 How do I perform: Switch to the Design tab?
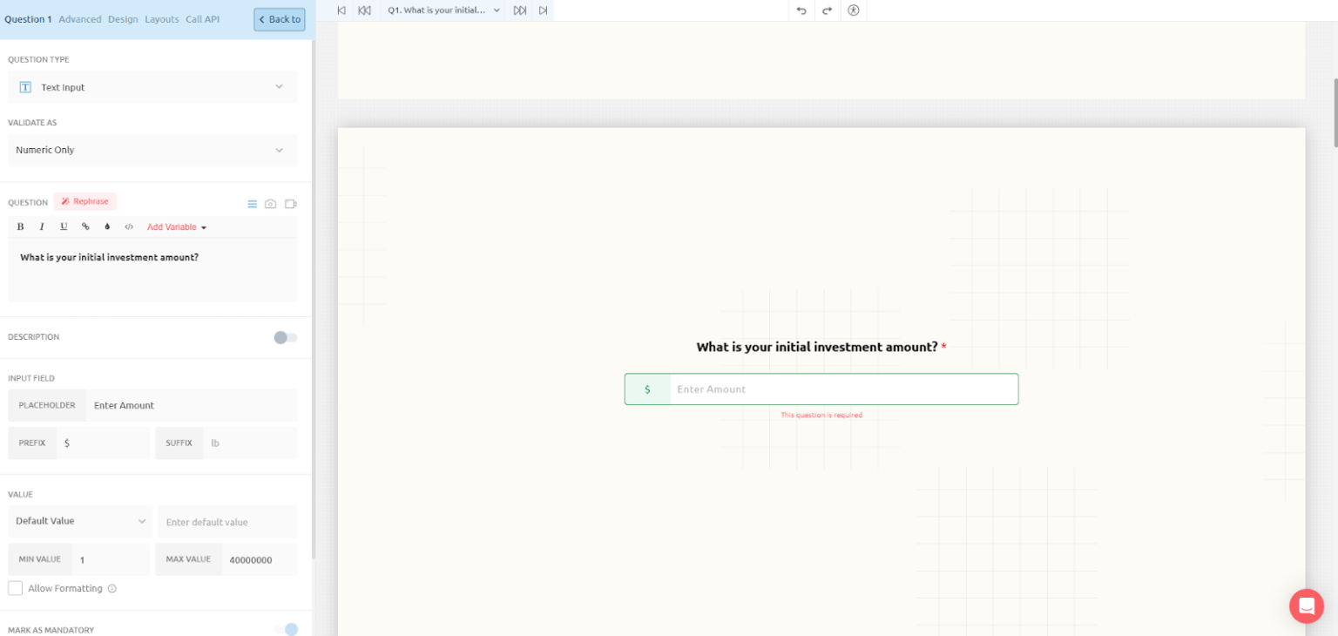coord(123,19)
